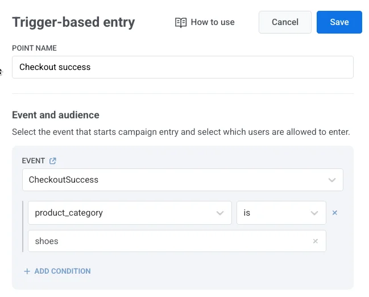This screenshot has height=297, width=369.
Task: Click the chevron arrow in the CheckoutSuccess selector
Action: click(332, 180)
